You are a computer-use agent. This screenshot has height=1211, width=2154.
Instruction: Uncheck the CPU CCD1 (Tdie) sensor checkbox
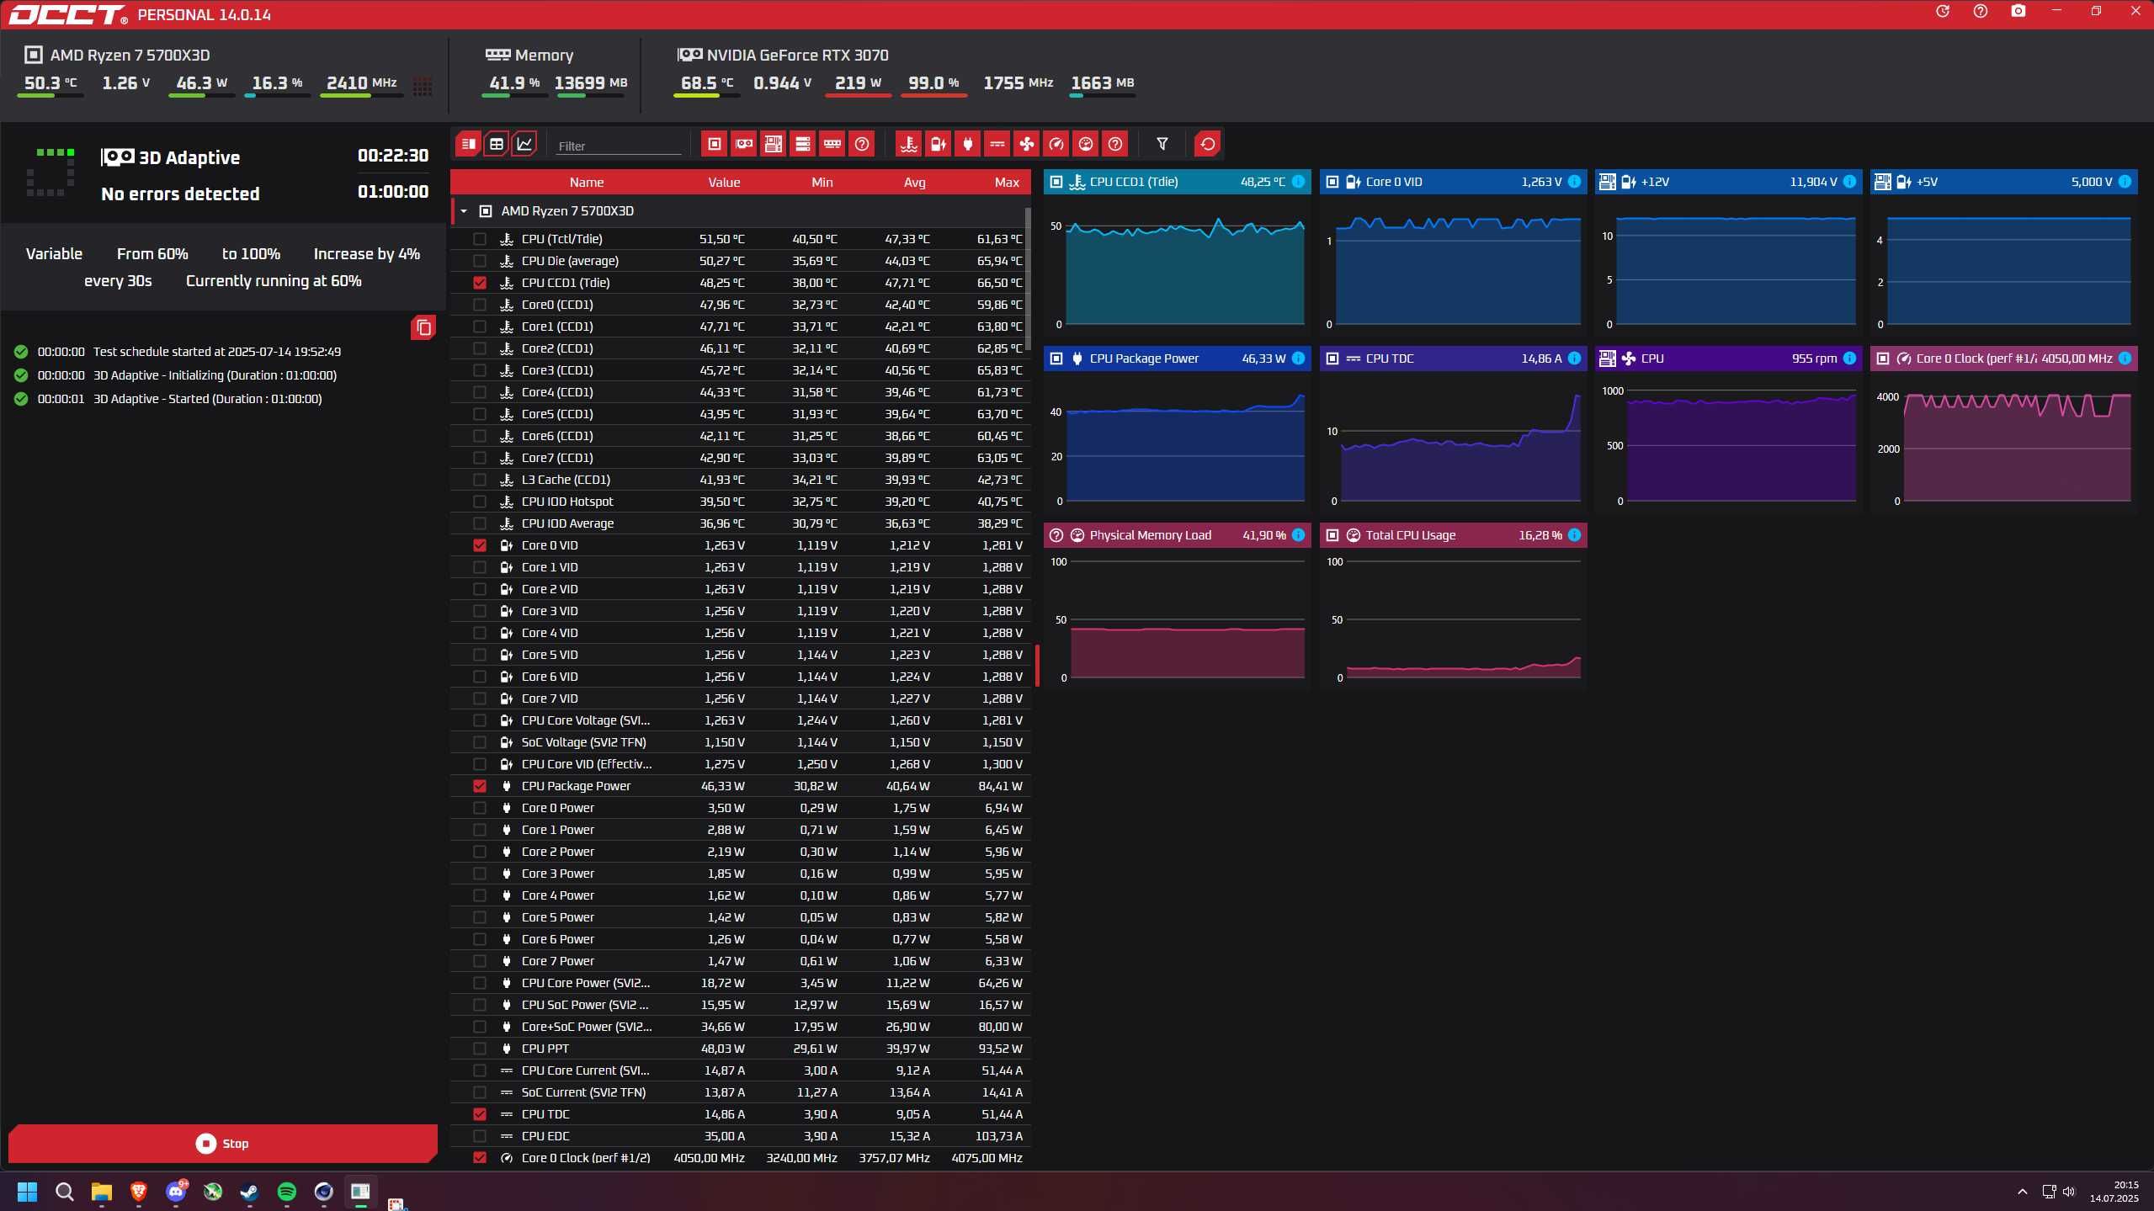480,283
